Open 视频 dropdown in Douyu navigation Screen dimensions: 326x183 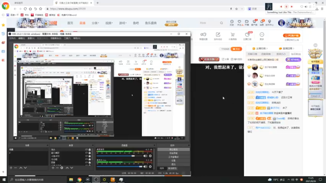[109, 23]
